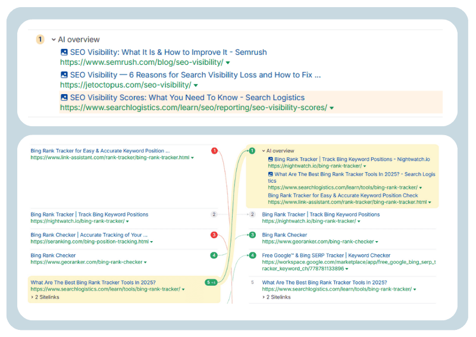Open dropdown after right georanker.com URL
This screenshot has height=337, width=476.
tap(377, 242)
